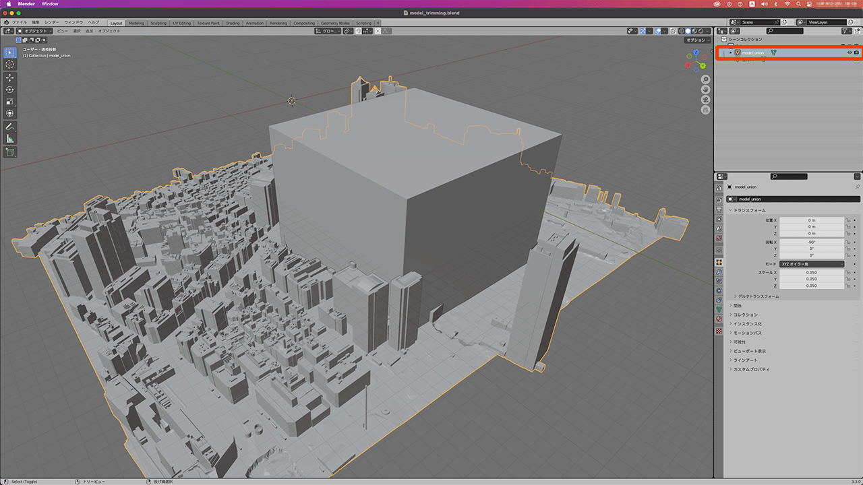Expand the 関係 panel
The width and height of the screenshot is (863, 485).
coord(735,305)
